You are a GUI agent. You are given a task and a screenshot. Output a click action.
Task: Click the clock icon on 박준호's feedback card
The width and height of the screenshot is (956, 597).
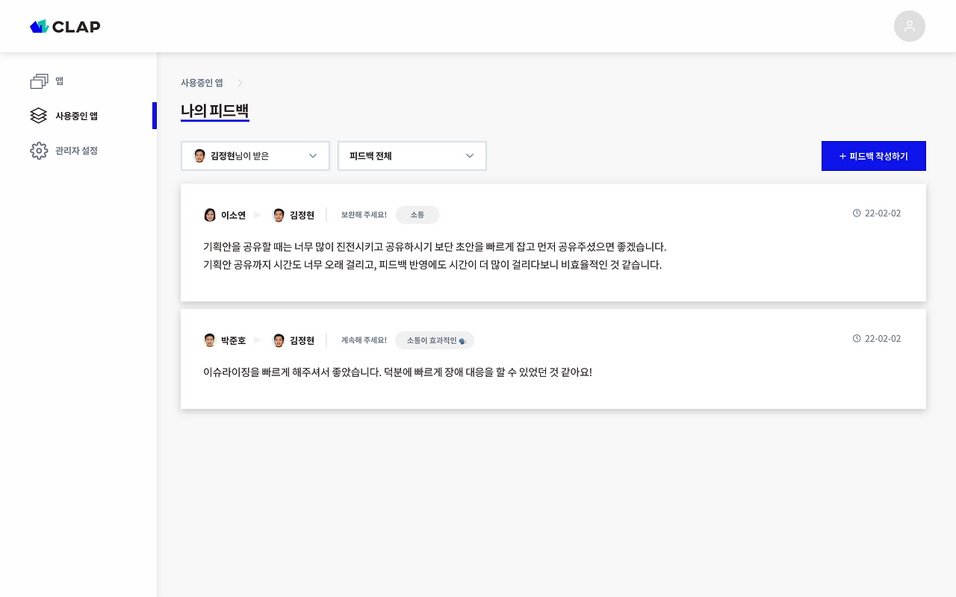pos(857,338)
